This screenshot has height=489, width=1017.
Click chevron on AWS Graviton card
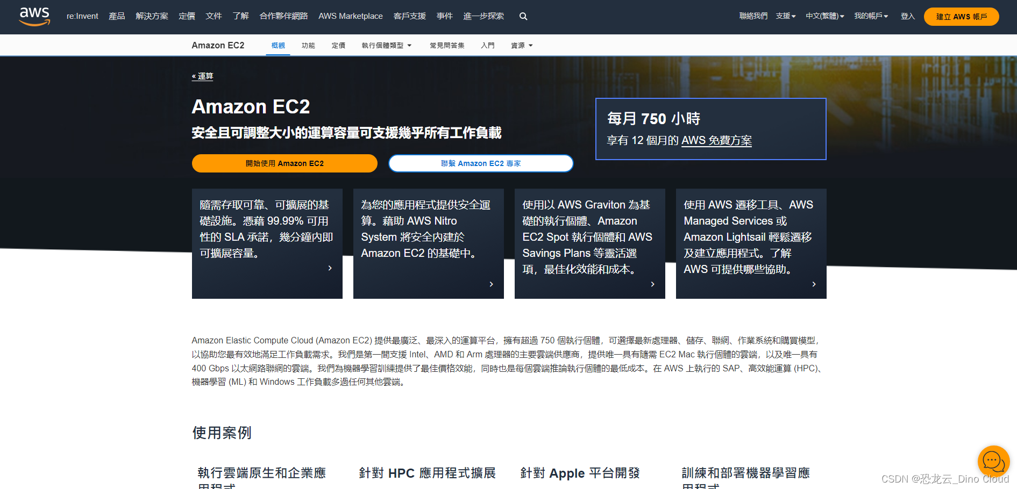coord(652,284)
